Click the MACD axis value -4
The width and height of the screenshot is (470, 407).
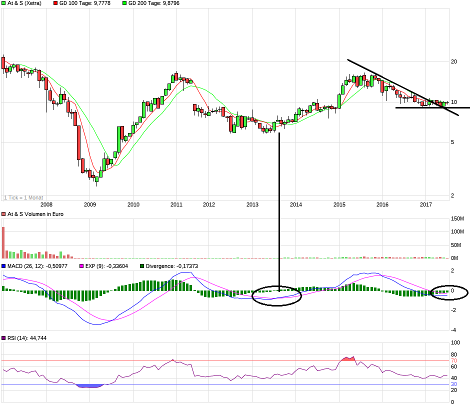453,330
